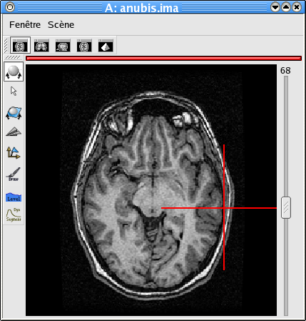The height and width of the screenshot is (321, 306).
Task: Open the Fenêtre menu
Action: point(25,25)
